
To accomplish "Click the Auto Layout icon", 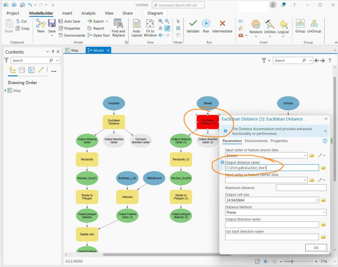I will [137, 24].
